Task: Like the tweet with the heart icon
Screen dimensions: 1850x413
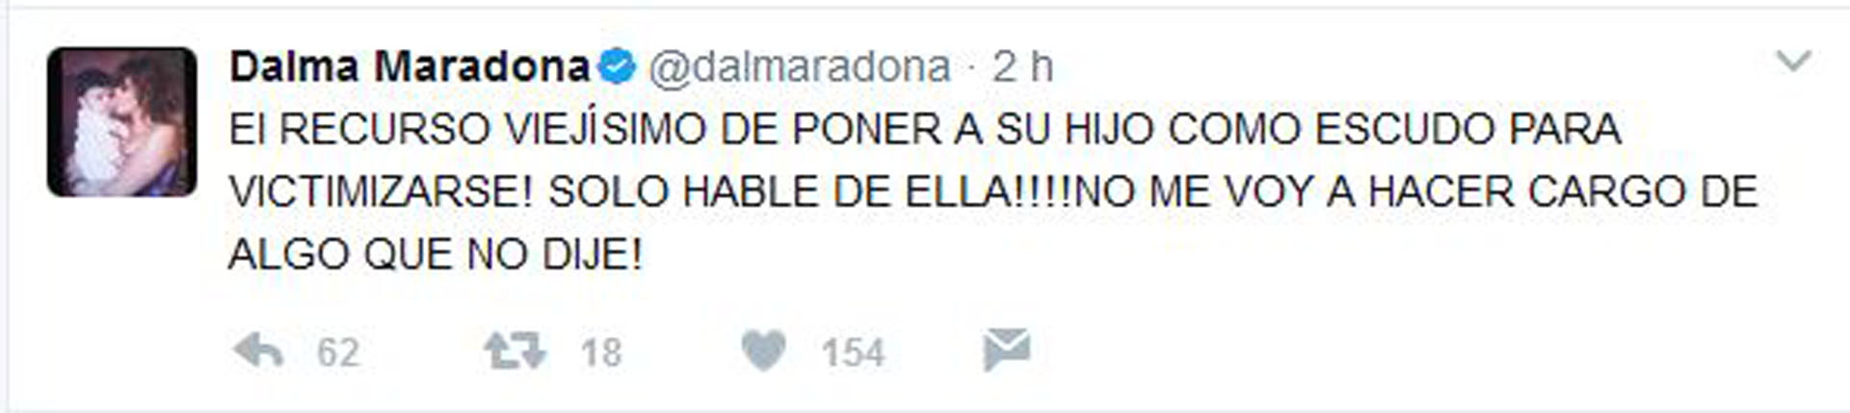Action: click(x=764, y=351)
